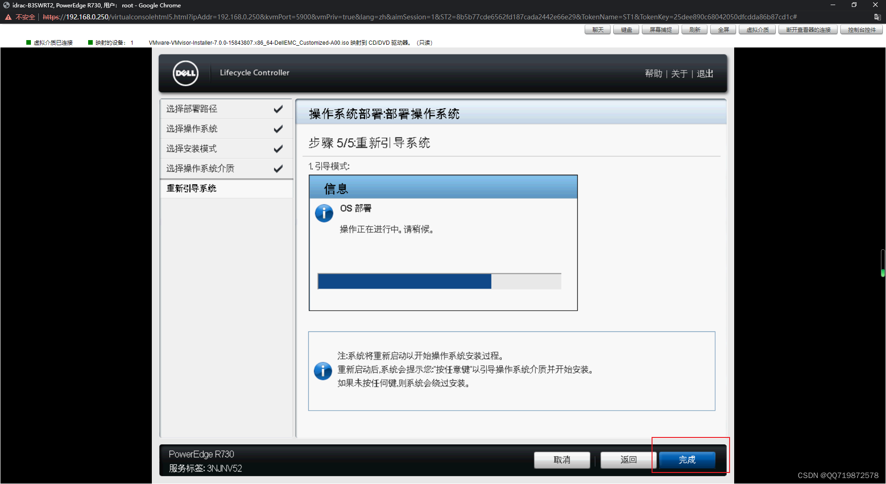Image resolution: width=886 pixels, height=484 pixels.
Task: Select the 选择安装模式 step
Action: 226,149
